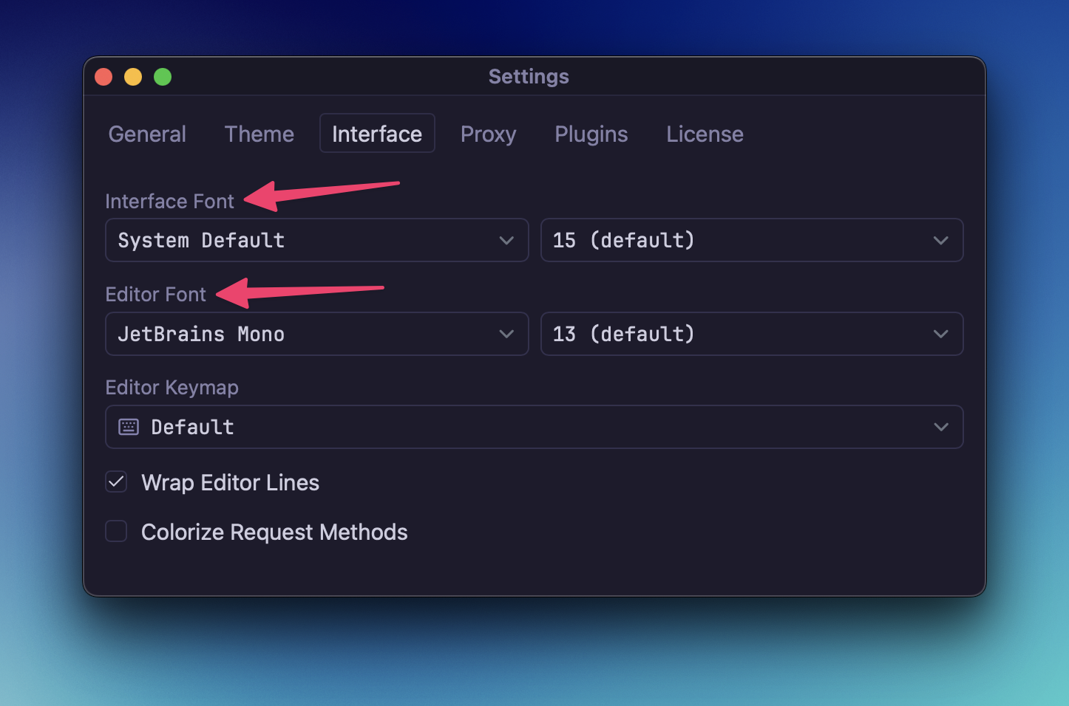The width and height of the screenshot is (1069, 706).
Task: Click the red close window button
Action: click(103, 77)
